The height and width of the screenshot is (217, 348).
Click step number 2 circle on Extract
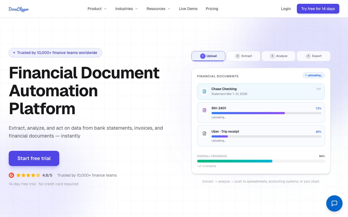pos(238,56)
